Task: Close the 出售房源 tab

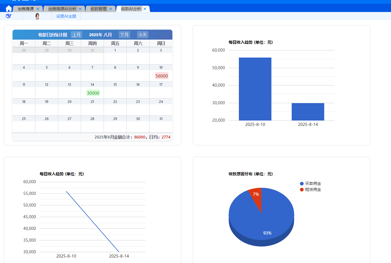Action: (x=38, y=9)
